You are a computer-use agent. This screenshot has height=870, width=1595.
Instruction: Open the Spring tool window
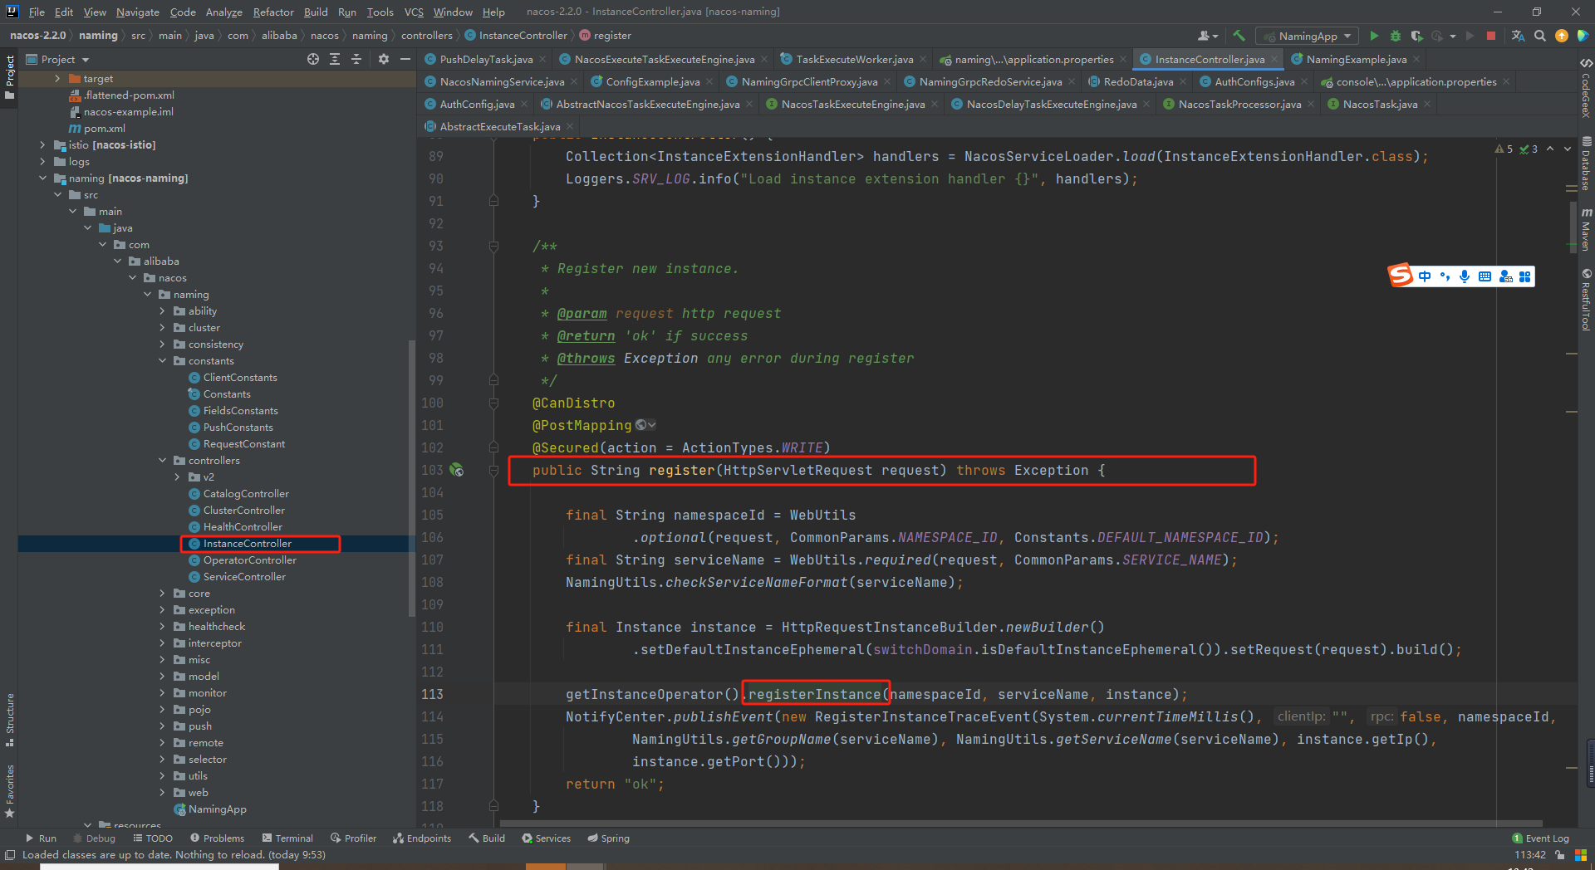pyautogui.click(x=608, y=838)
